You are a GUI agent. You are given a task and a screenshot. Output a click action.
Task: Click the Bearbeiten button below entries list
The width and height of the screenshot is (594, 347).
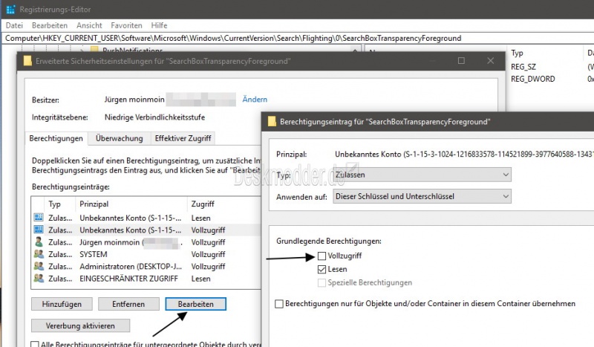click(x=196, y=304)
